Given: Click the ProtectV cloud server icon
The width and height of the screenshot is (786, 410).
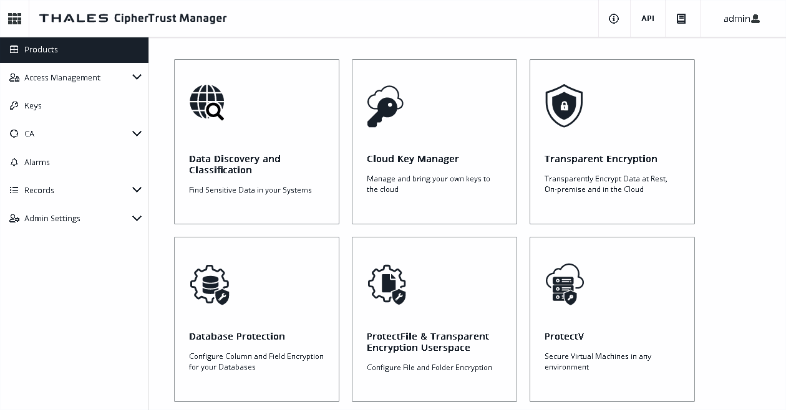Looking at the screenshot, I should click(x=564, y=284).
